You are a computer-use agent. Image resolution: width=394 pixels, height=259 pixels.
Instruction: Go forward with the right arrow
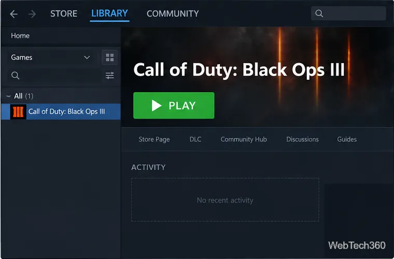click(x=32, y=14)
